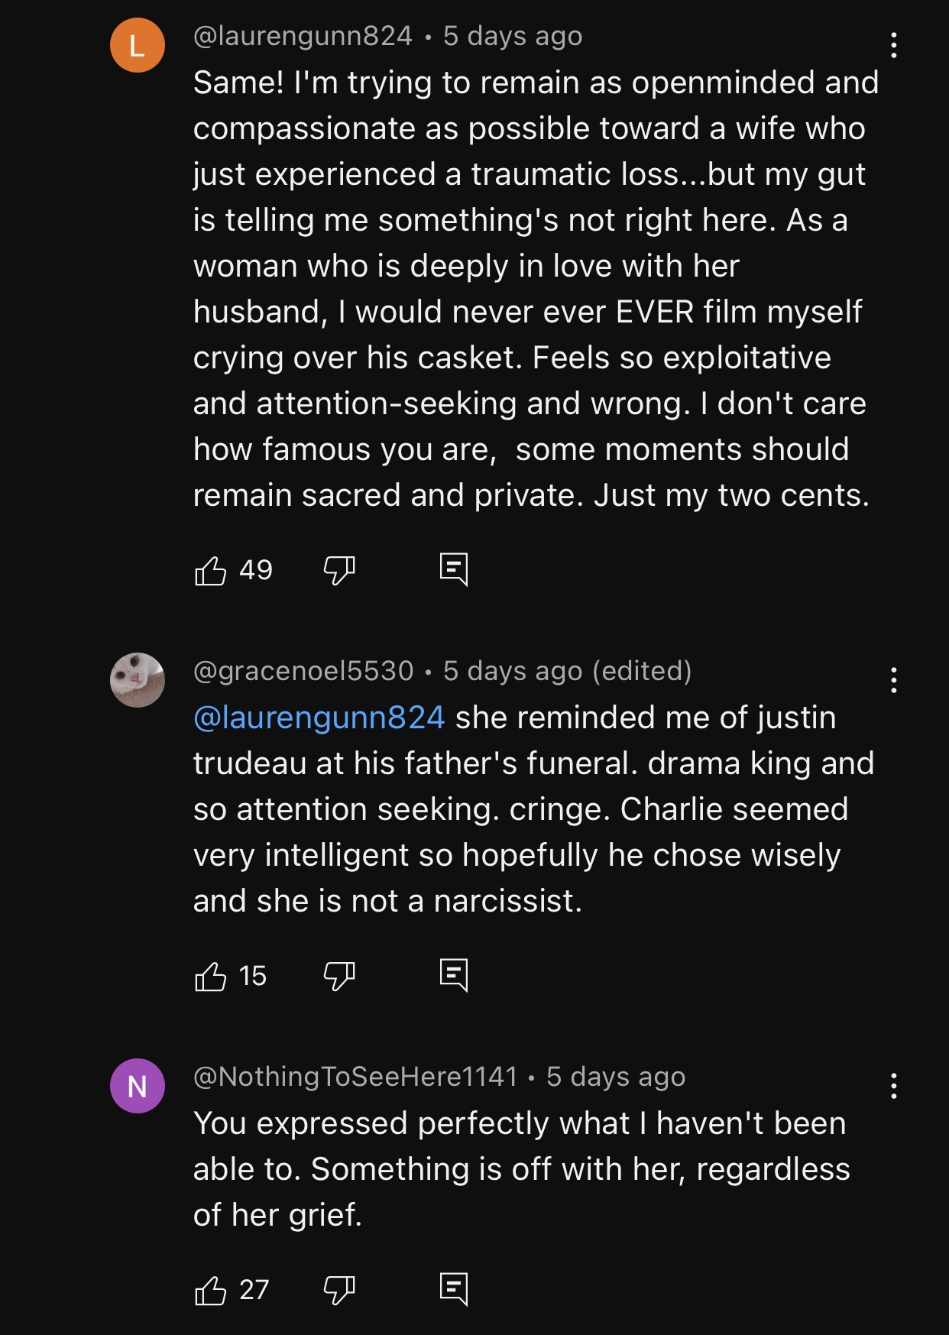Reply to @gracenoel5530's comment
Screen dimensions: 949x1335
point(454,975)
